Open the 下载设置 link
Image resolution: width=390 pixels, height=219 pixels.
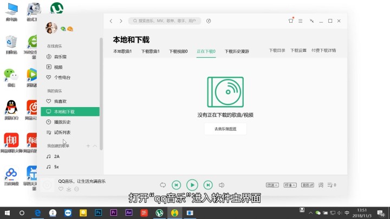coord(298,50)
